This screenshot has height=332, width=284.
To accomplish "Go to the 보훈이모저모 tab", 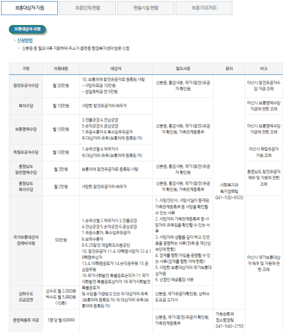I will click(x=204, y=8).
